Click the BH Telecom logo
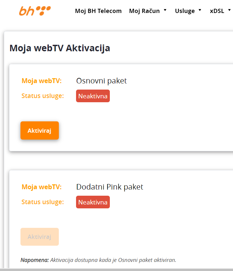233x271 pixels. click(35, 11)
